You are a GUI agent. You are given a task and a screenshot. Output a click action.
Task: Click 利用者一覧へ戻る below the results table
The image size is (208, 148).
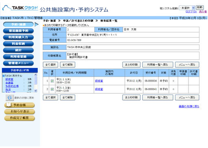point(158,97)
